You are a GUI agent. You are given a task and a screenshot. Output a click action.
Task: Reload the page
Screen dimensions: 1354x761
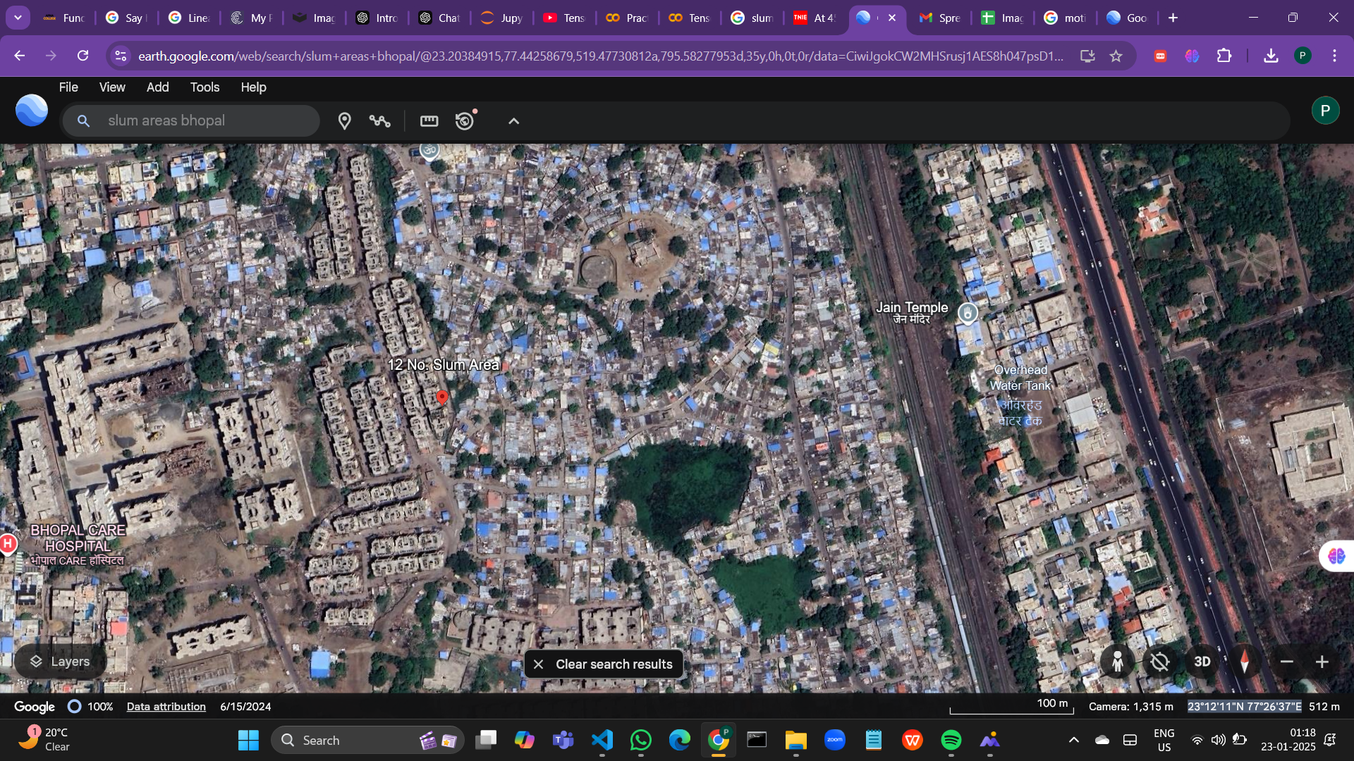click(83, 56)
